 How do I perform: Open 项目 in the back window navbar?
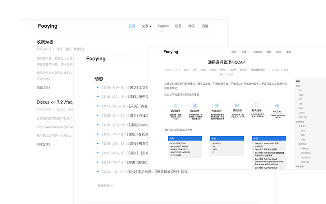pyautogui.click(x=178, y=26)
